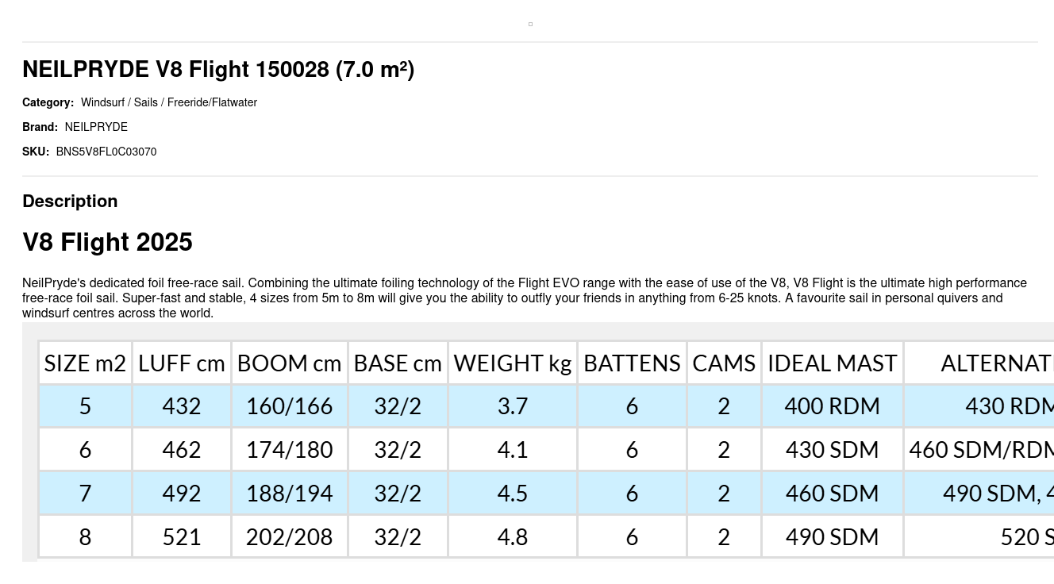The image size is (1054, 584).
Task: Click the product title NEILPRYDE V8 Flight 150028
Action: pyautogui.click(x=218, y=70)
